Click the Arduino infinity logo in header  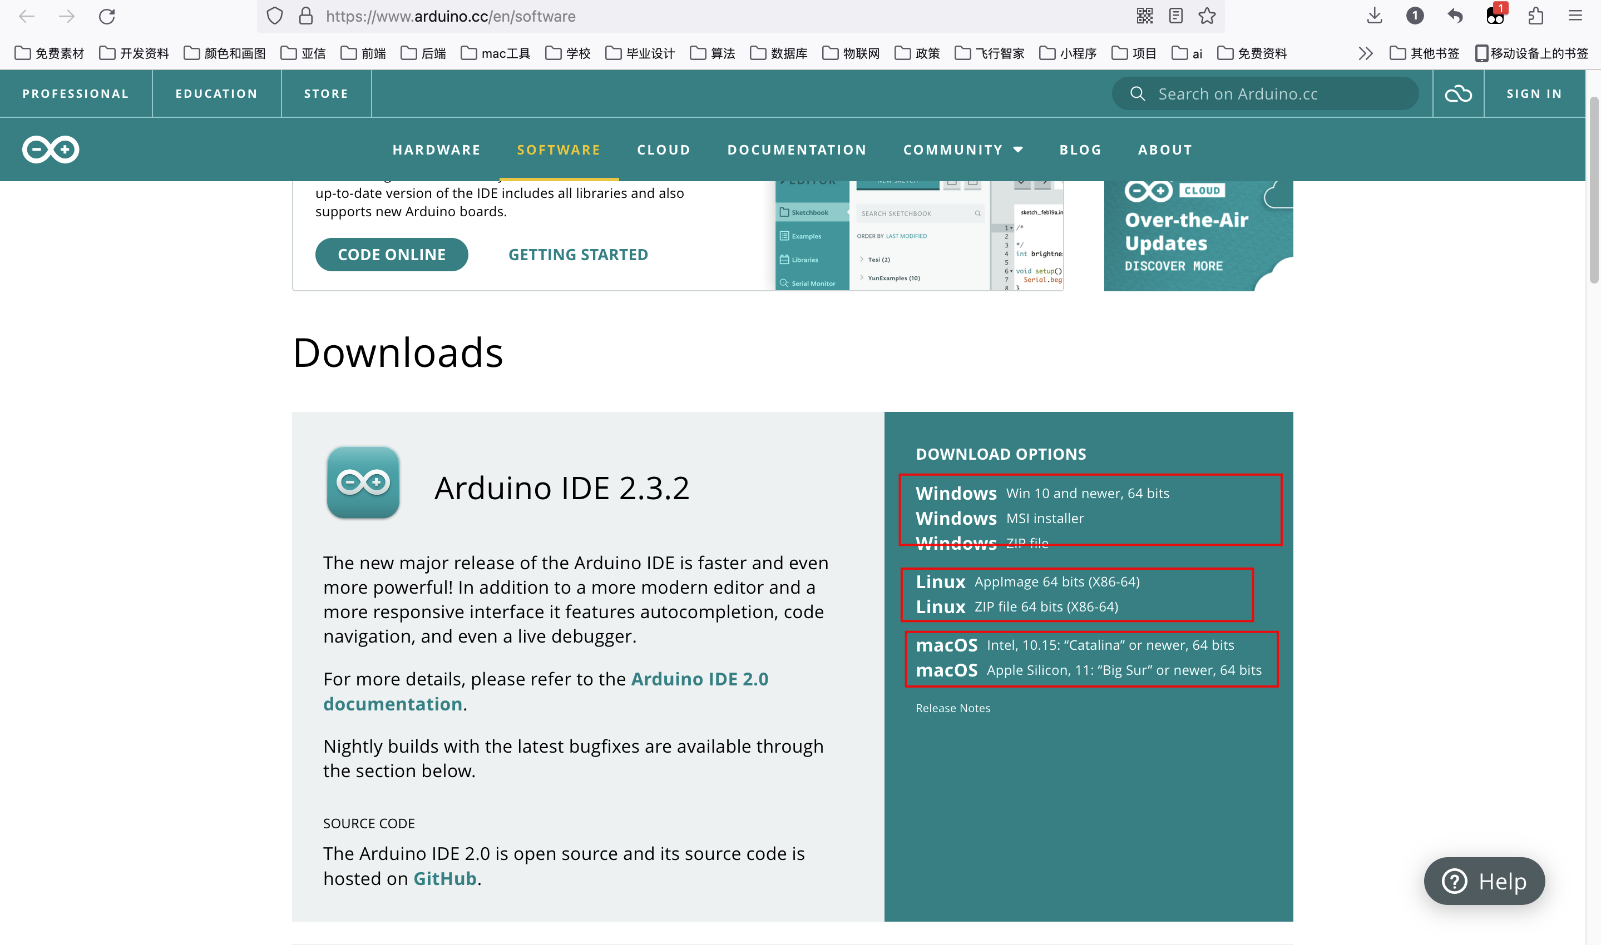50,150
